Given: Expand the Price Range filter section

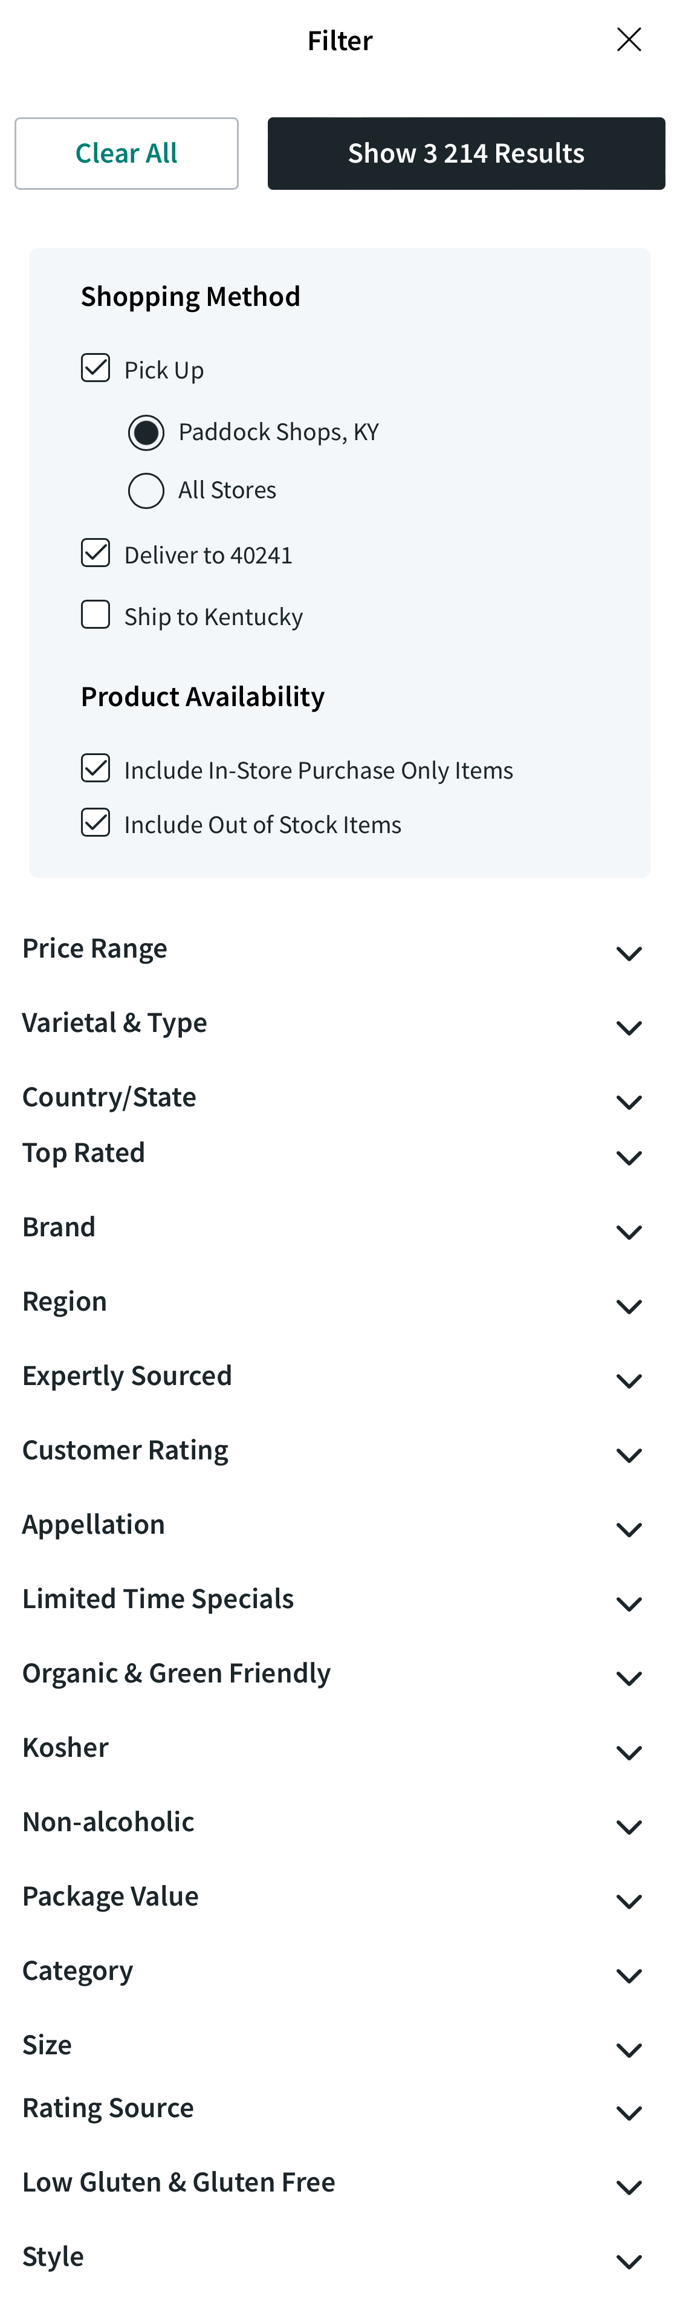Looking at the screenshot, I should click(x=630, y=953).
